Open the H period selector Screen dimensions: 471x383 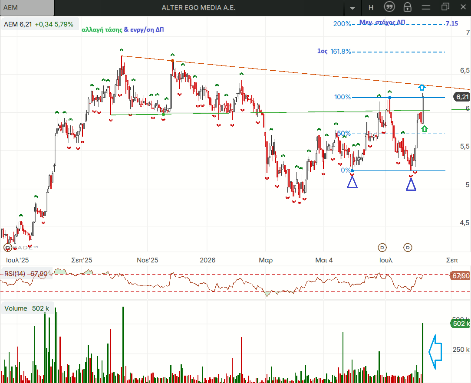[x=371, y=8]
